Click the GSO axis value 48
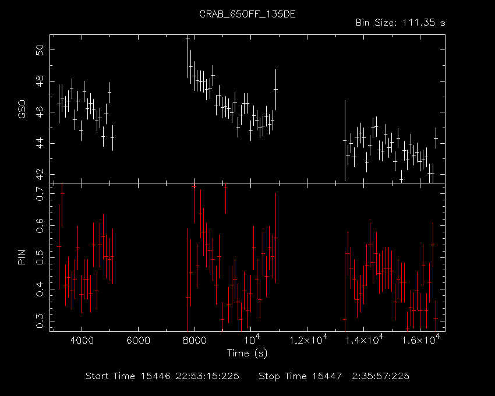The image size is (495, 396). pyautogui.click(x=40, y=81)
